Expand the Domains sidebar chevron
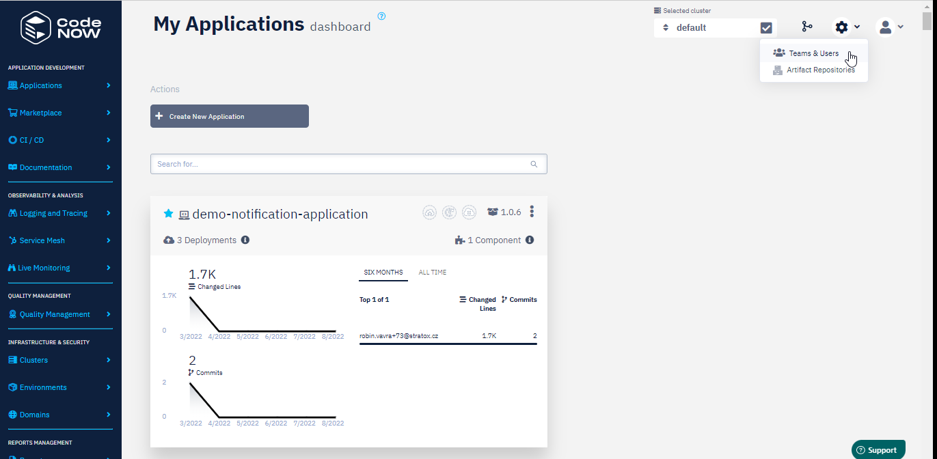 pos(109,415)
